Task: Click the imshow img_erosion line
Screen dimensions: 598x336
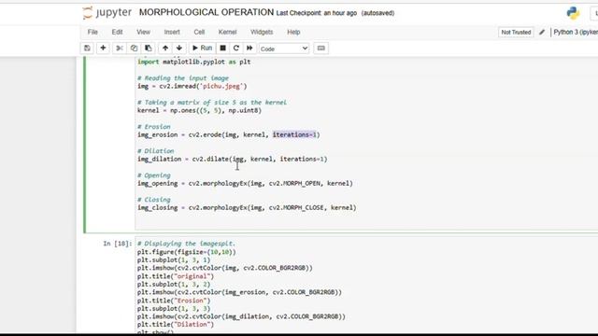Action: point(239,292)
